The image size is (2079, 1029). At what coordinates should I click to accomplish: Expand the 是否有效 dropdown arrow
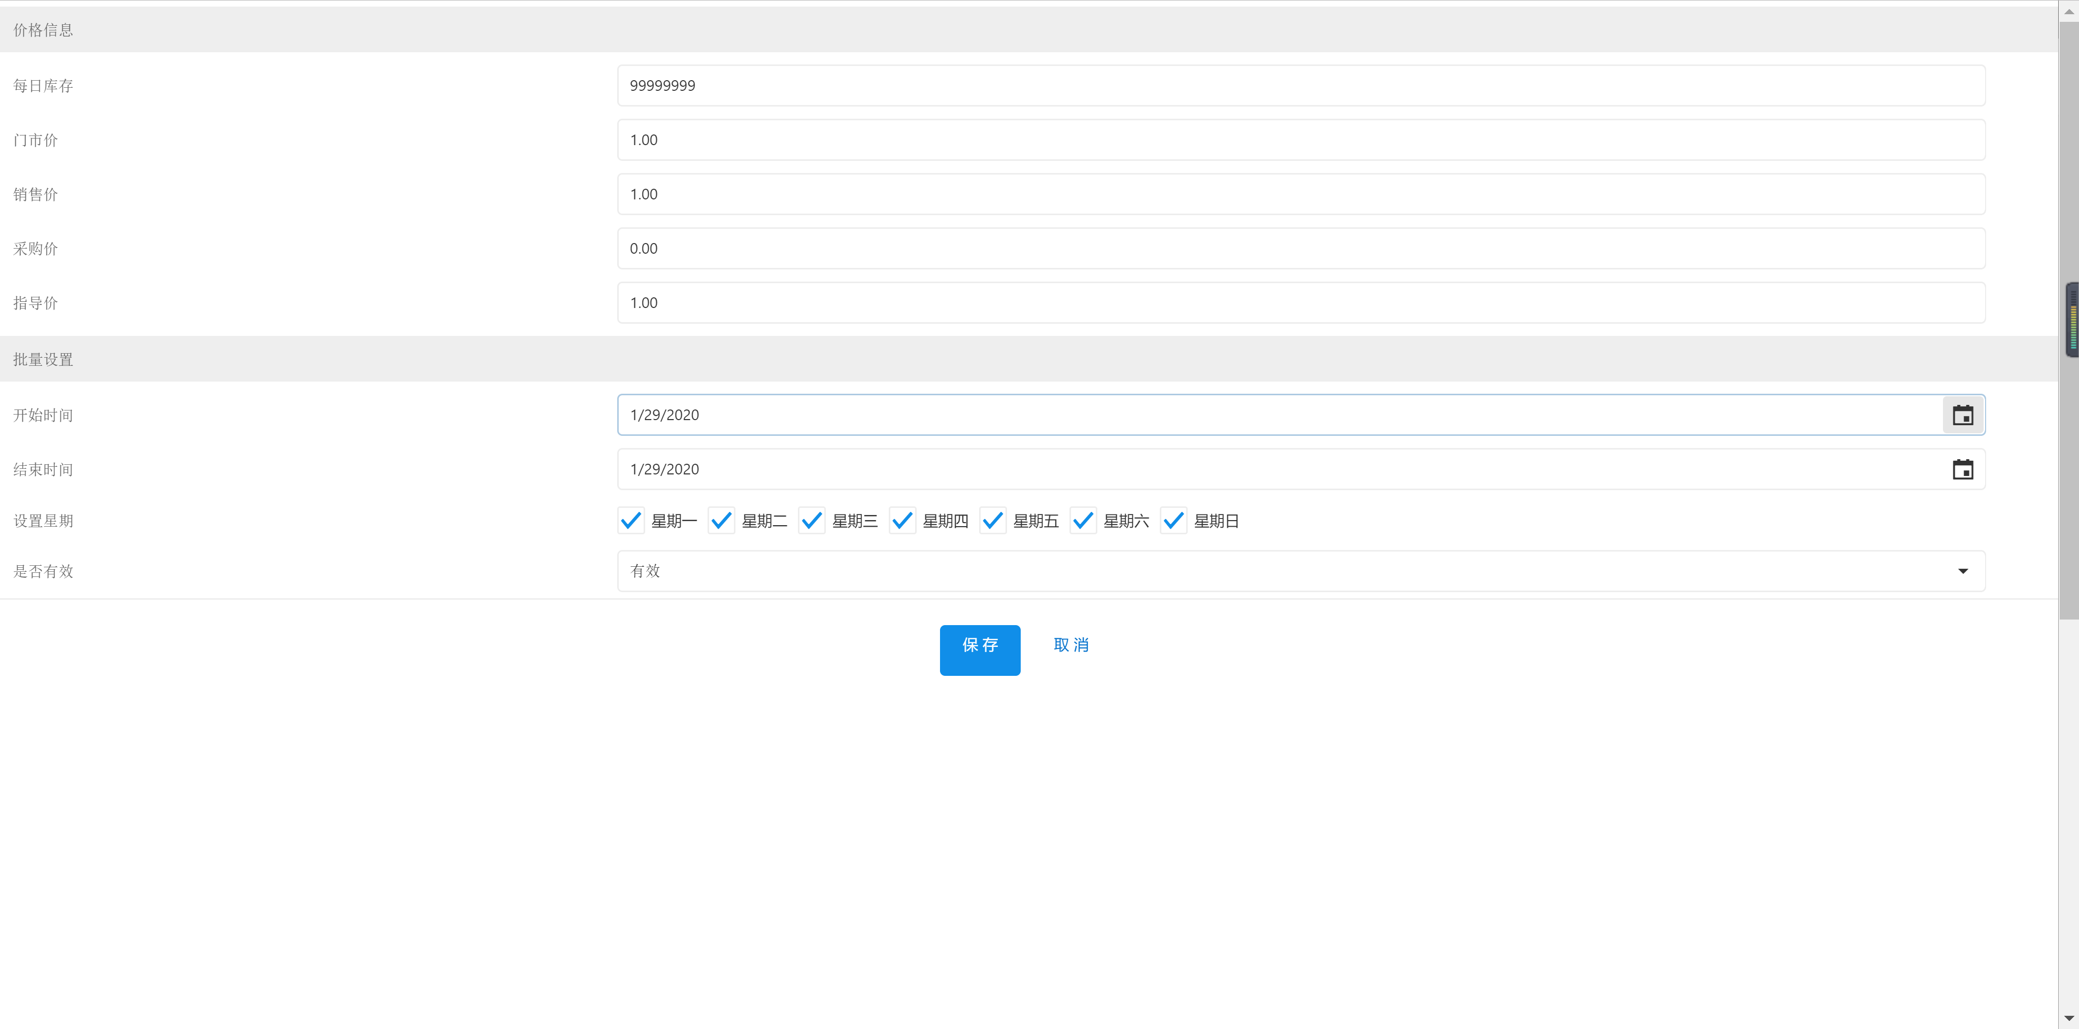coord(1962,571)
